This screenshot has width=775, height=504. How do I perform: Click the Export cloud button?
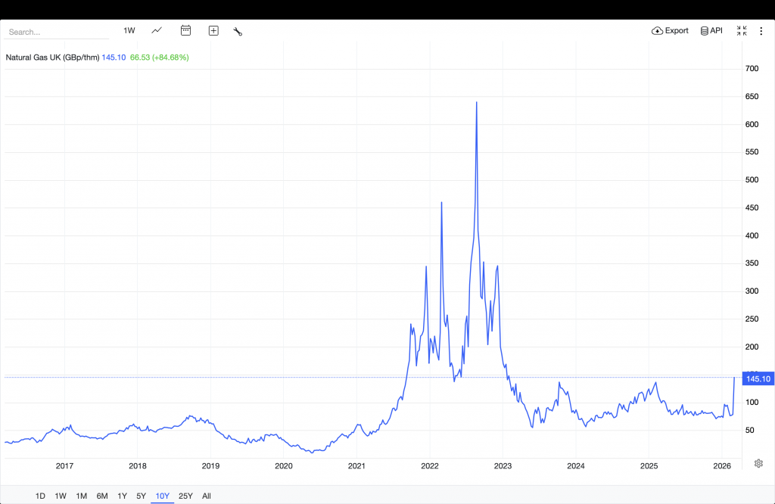coord(670,31)
